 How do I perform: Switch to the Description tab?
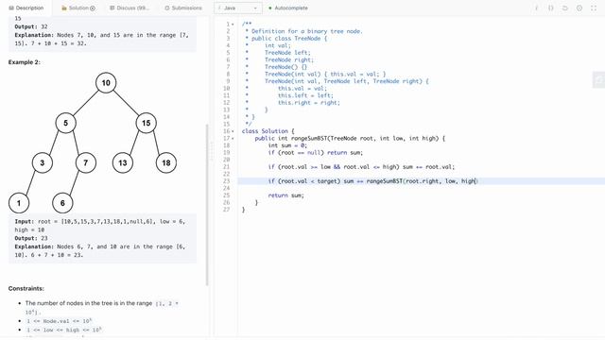pos(26,8)
